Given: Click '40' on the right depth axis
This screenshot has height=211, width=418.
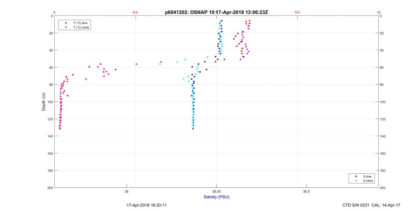Looking at the screenshot, I should (382, 50).
